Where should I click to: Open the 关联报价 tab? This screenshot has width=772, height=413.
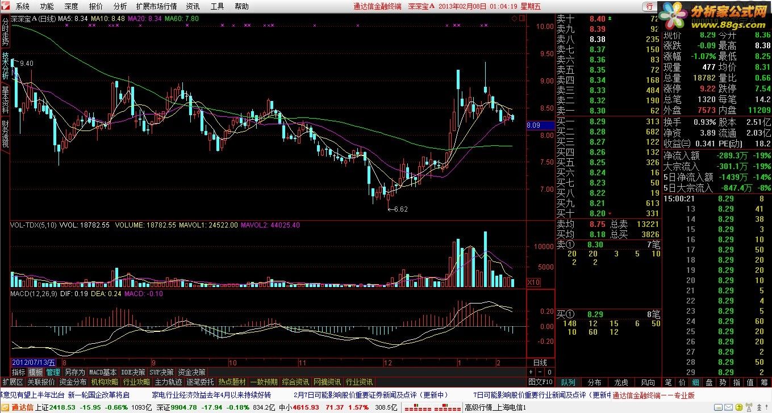tap(41, 382)
